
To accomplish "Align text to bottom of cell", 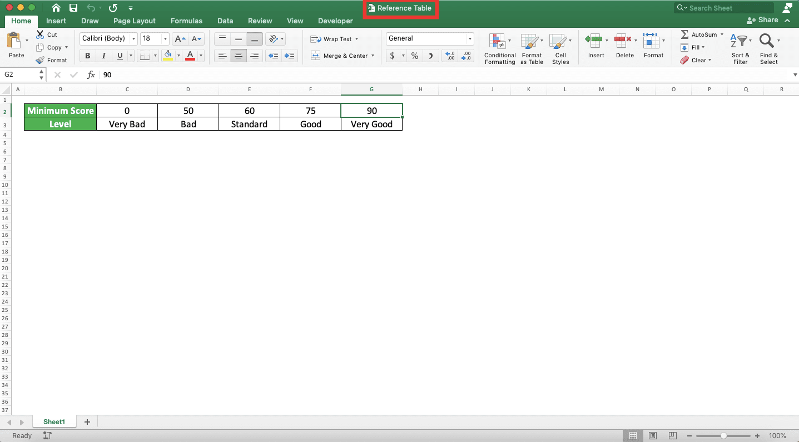I will 255,39.
